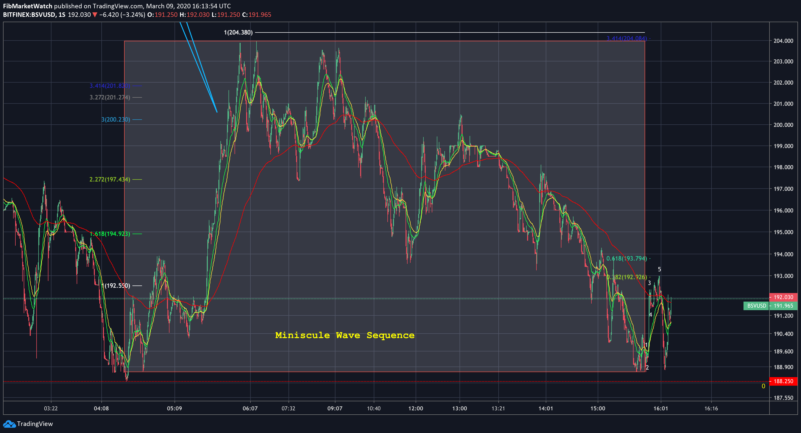Click the 16:16 time axis label
This screenshot has width=801, height=433.
(x=711, y=408)
